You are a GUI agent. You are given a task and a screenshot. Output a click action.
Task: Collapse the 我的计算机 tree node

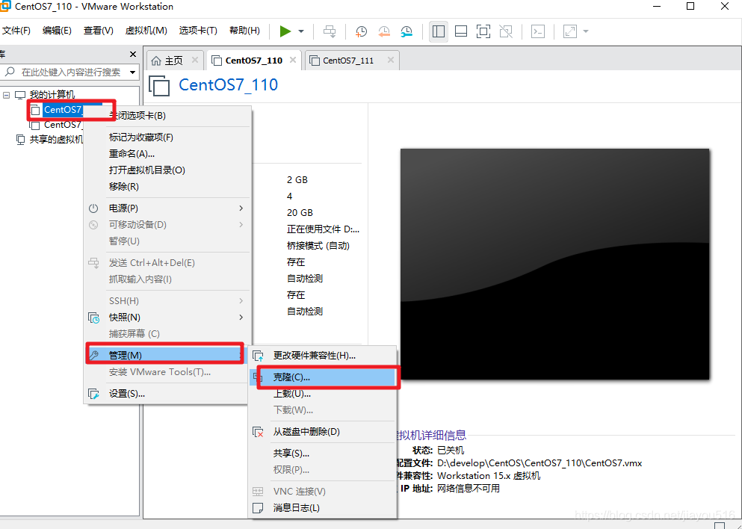pyautogui.click(x=7, y=95)
